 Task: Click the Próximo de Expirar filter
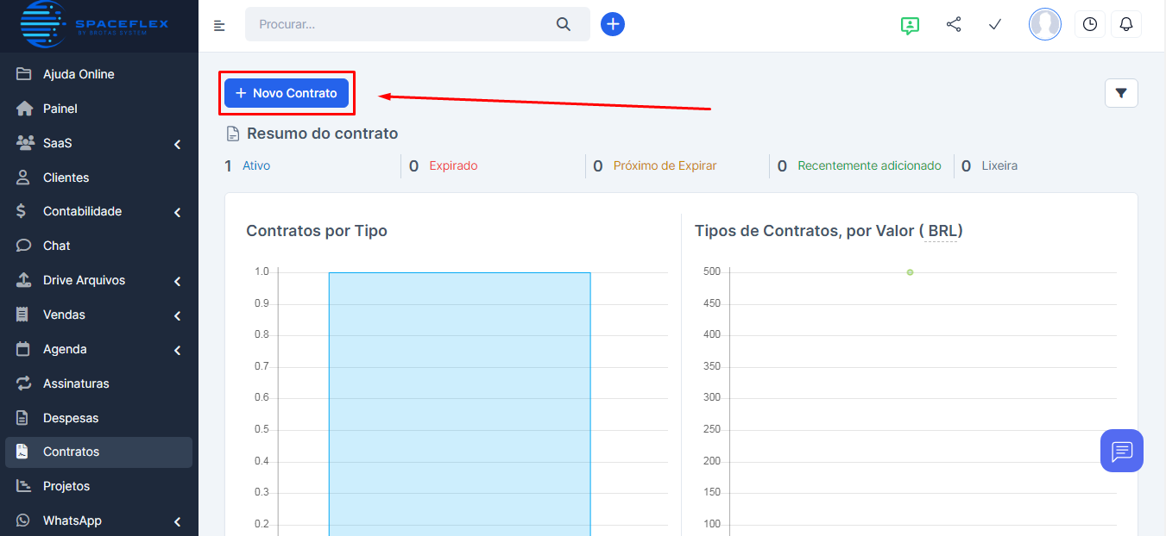tap(665, 165)
